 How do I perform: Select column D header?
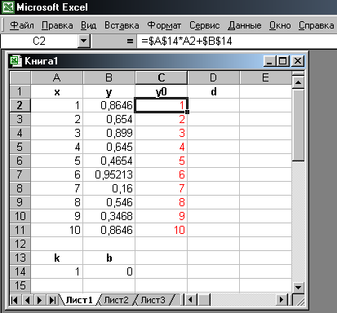coord(214,78)
